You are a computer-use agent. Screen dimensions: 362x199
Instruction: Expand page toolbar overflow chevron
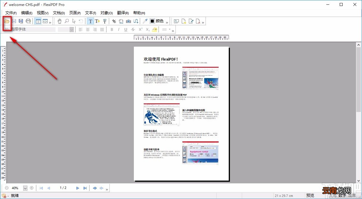click(203, 22)
